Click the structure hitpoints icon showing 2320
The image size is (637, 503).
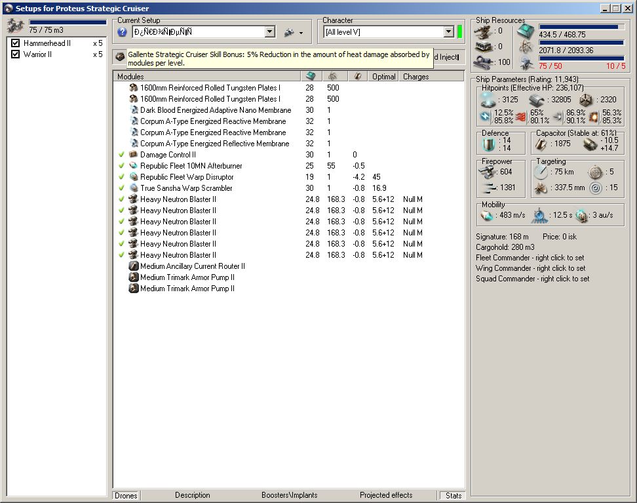tap(587, 100)
